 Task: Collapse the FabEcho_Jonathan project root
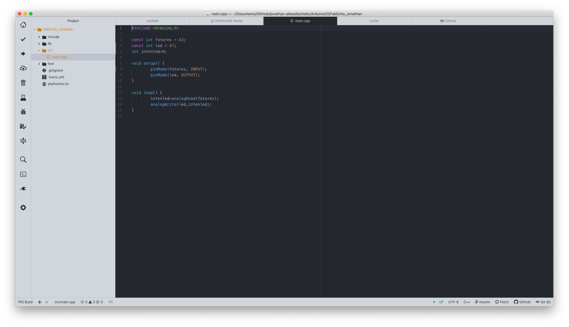point(34,29)
